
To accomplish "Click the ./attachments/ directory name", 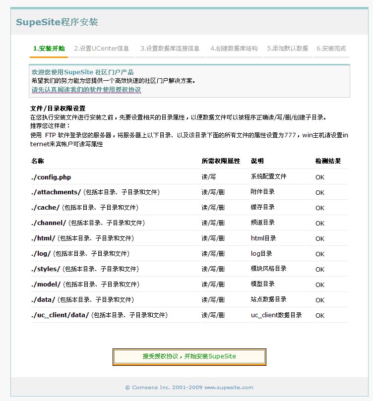I will click(56, 192).
